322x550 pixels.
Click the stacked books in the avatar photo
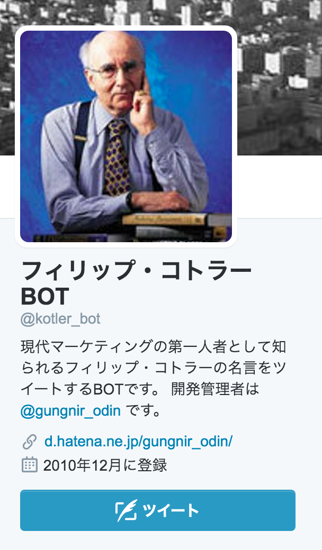point(176,227)
